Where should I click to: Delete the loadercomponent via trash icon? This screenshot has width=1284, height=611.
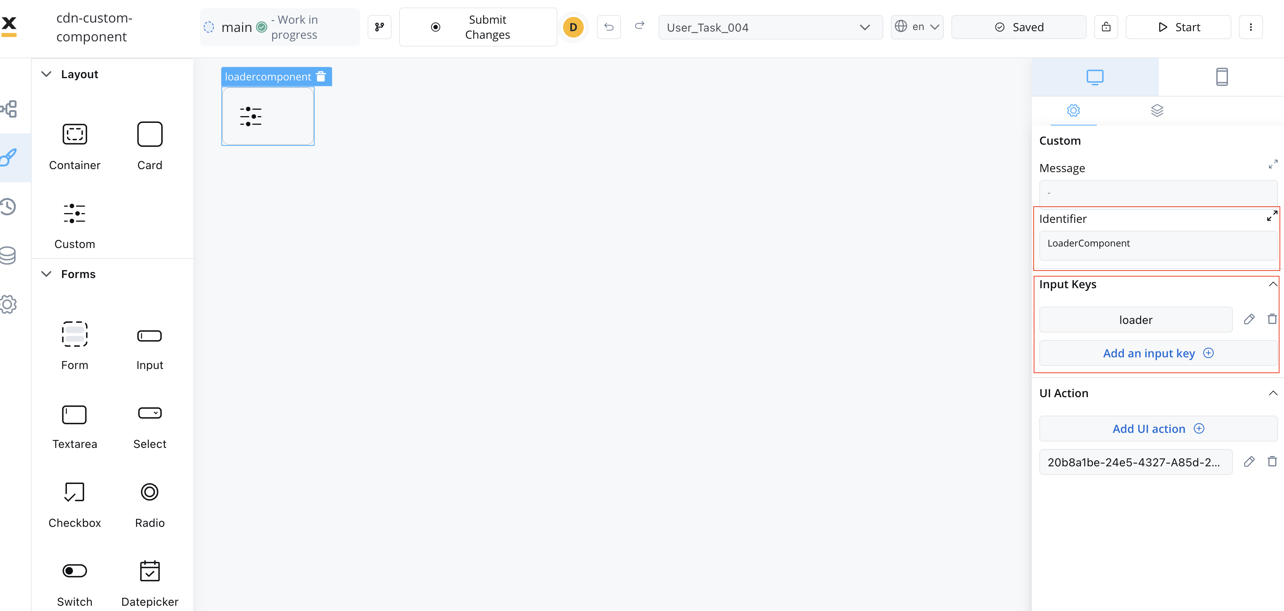pos(321,77)
